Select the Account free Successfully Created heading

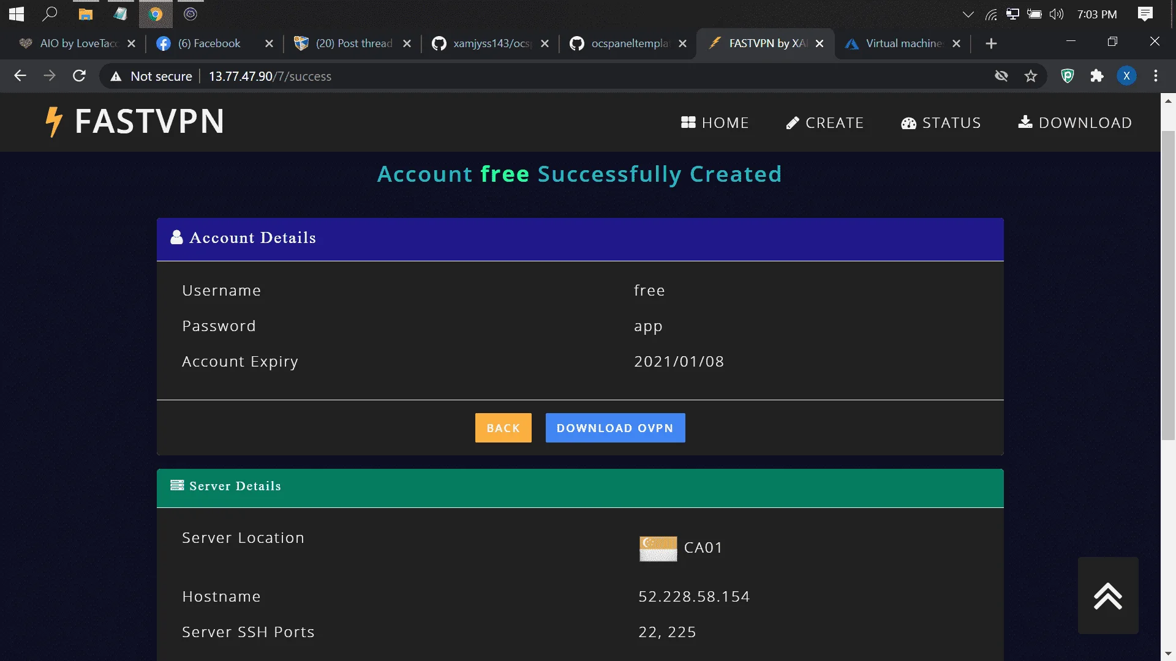pyautogui.click(x=579, y=174)
